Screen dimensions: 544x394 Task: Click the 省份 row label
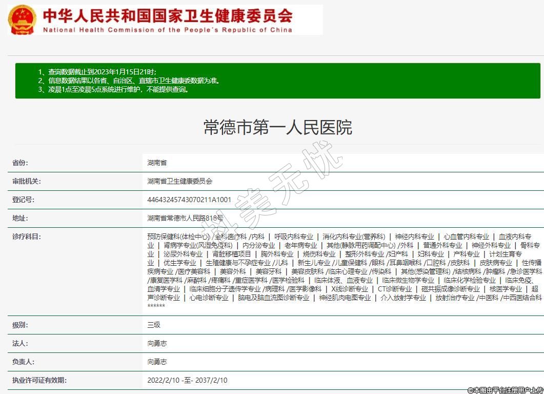(21, 163)
